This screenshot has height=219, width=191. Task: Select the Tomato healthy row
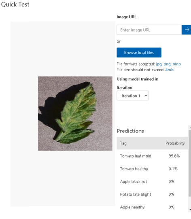click(x=152, y=169)
